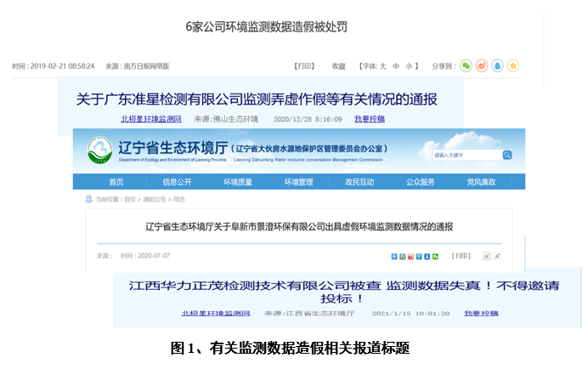Open the 党风廉政 navigation tab
588x369 pixels.
click(481, 182)
